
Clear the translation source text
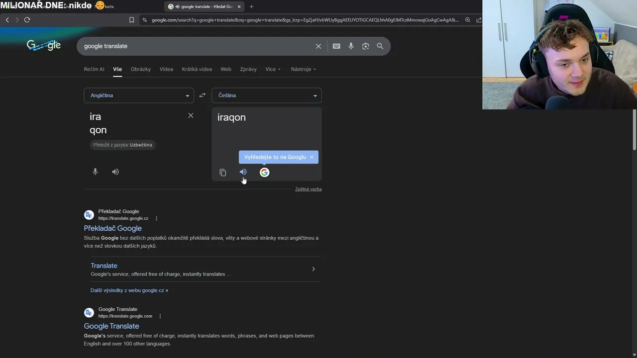191,115
